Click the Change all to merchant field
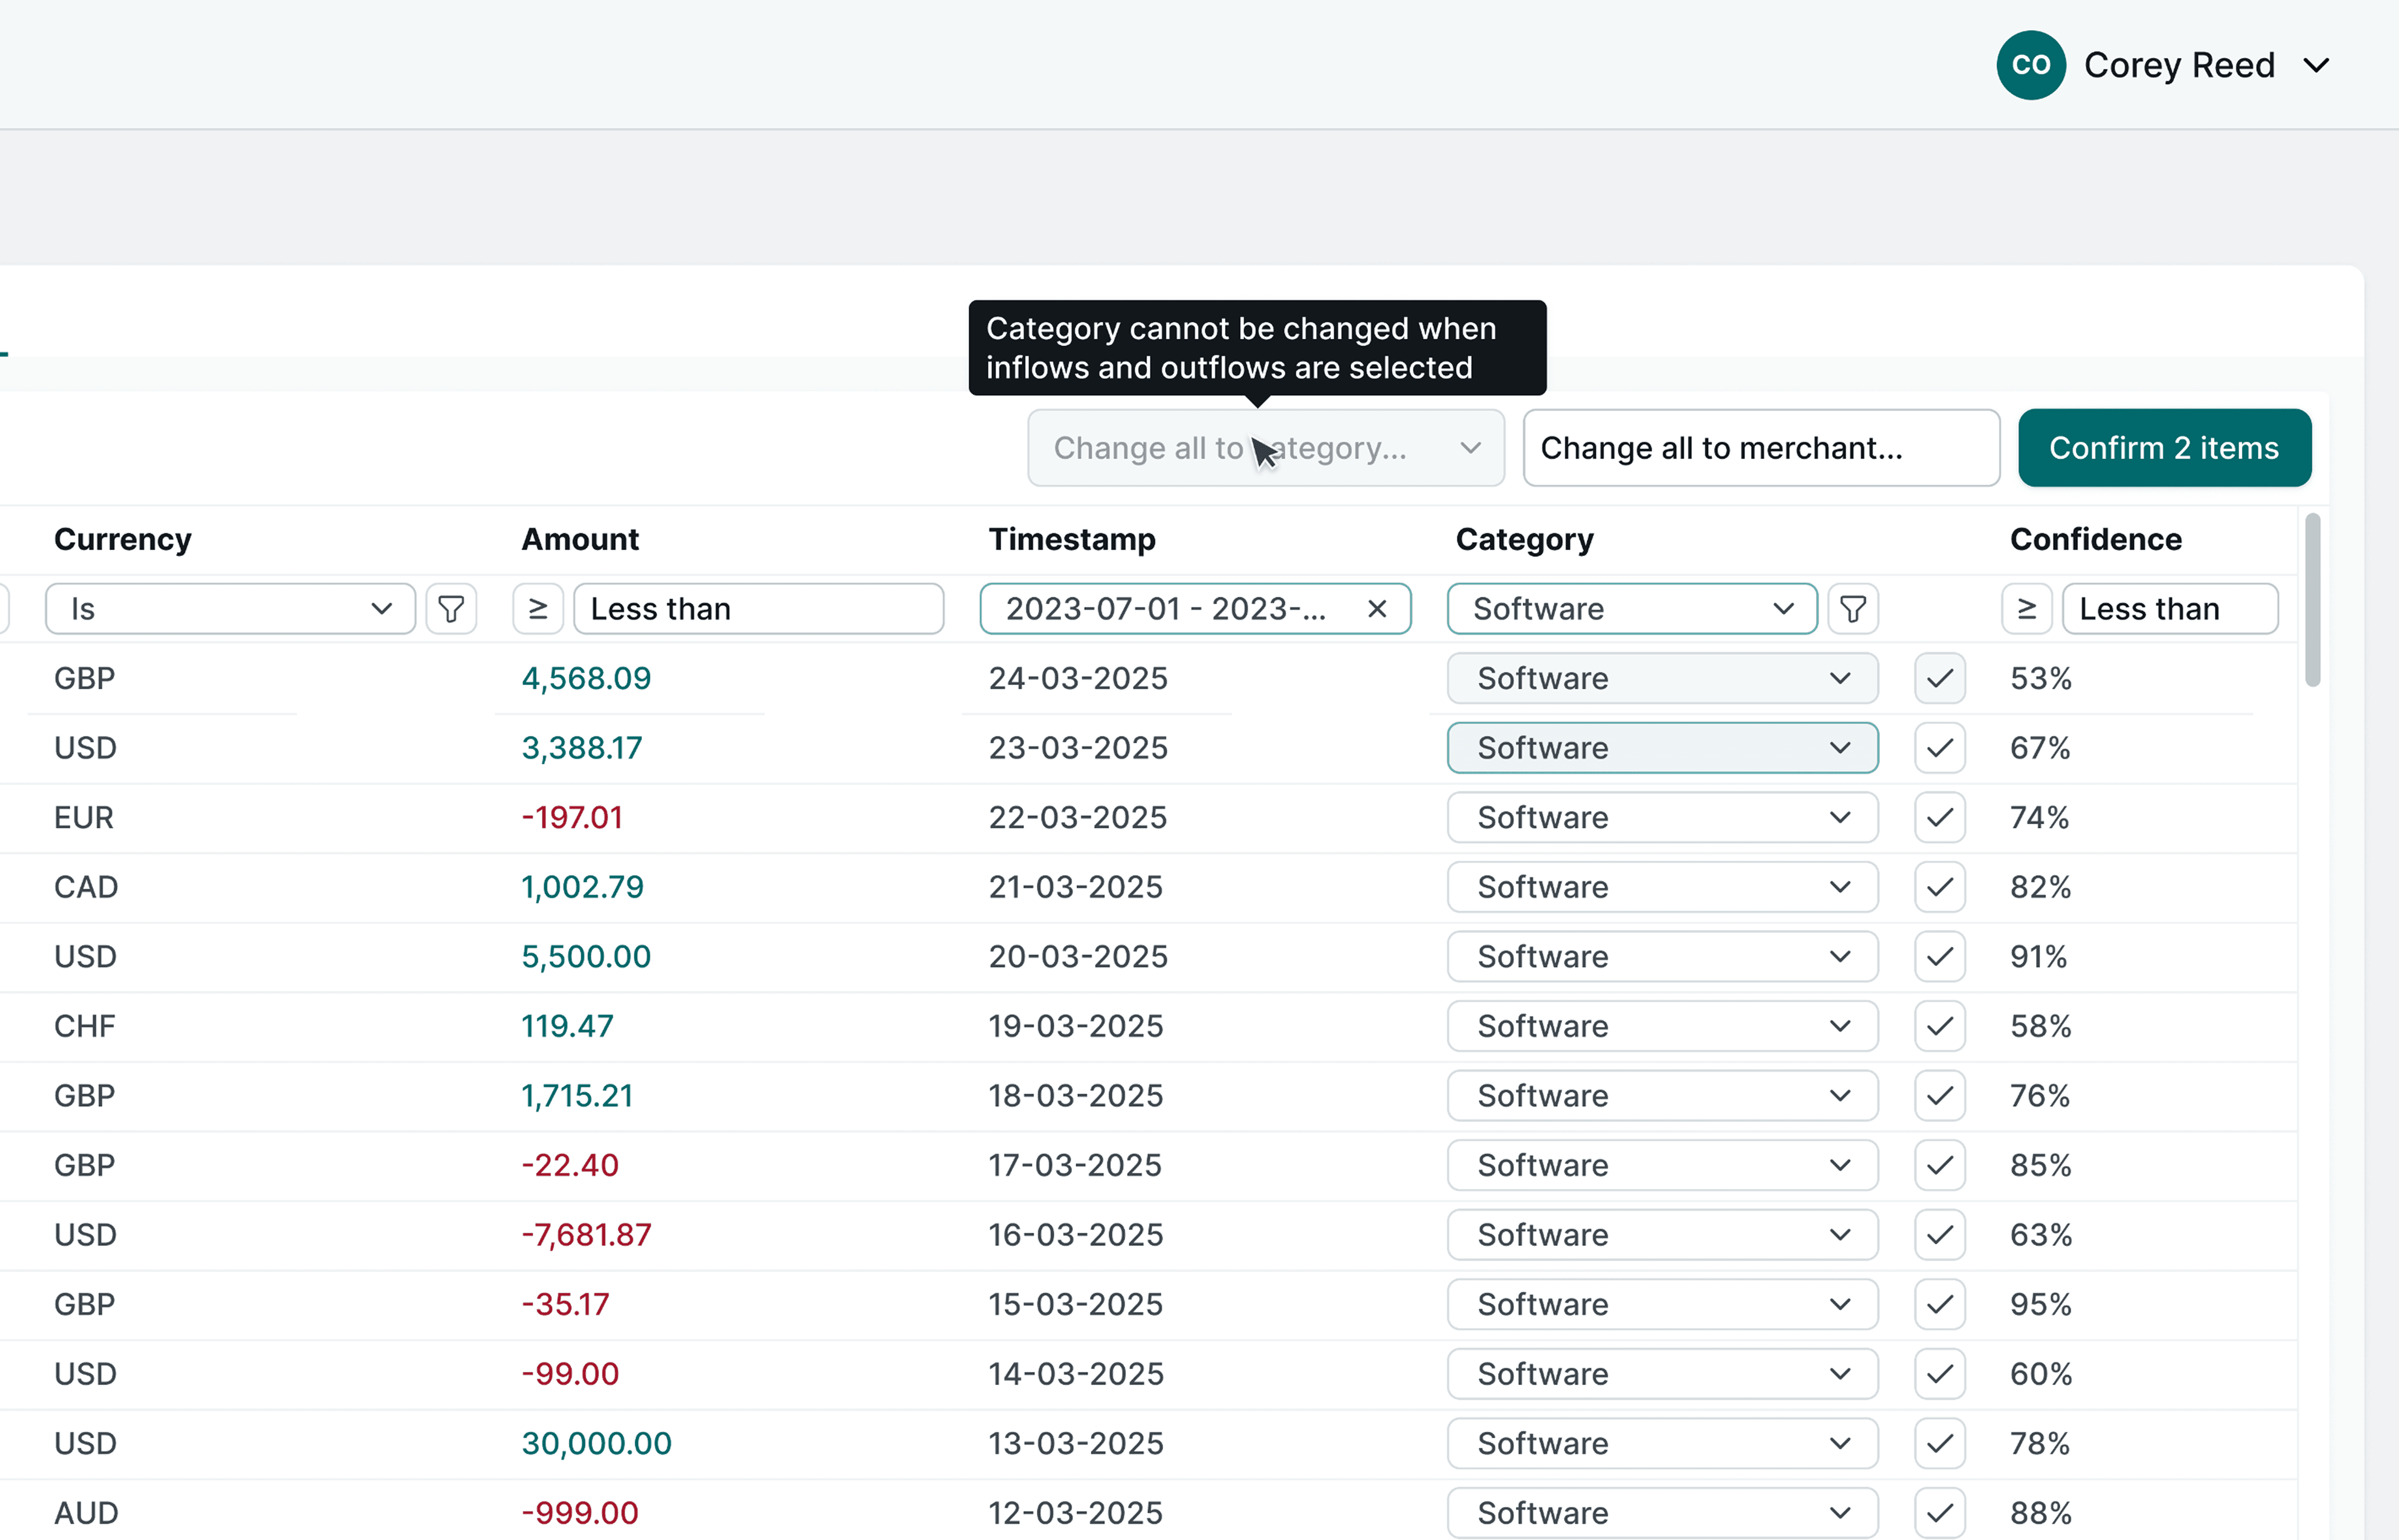Image resolution: width=2399 pixels, height=1540 pixels. tap(1760, 448)
